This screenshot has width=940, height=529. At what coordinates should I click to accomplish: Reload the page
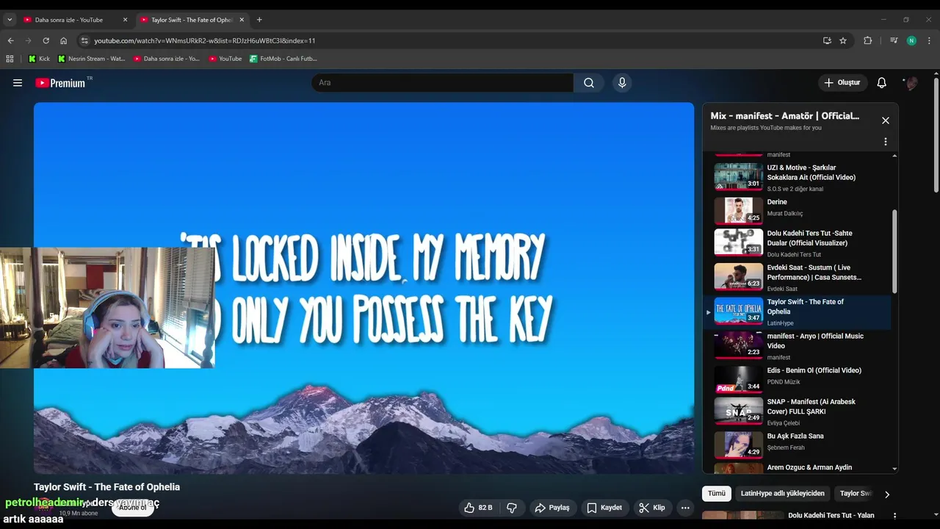[46, 40]
